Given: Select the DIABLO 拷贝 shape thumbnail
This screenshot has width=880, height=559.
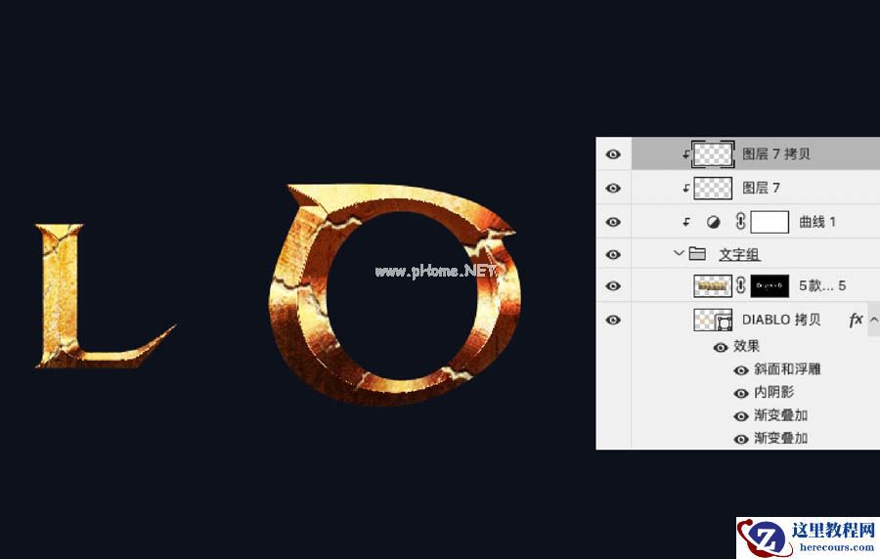Looking at the screenshot, I should (x=713, y=320).
